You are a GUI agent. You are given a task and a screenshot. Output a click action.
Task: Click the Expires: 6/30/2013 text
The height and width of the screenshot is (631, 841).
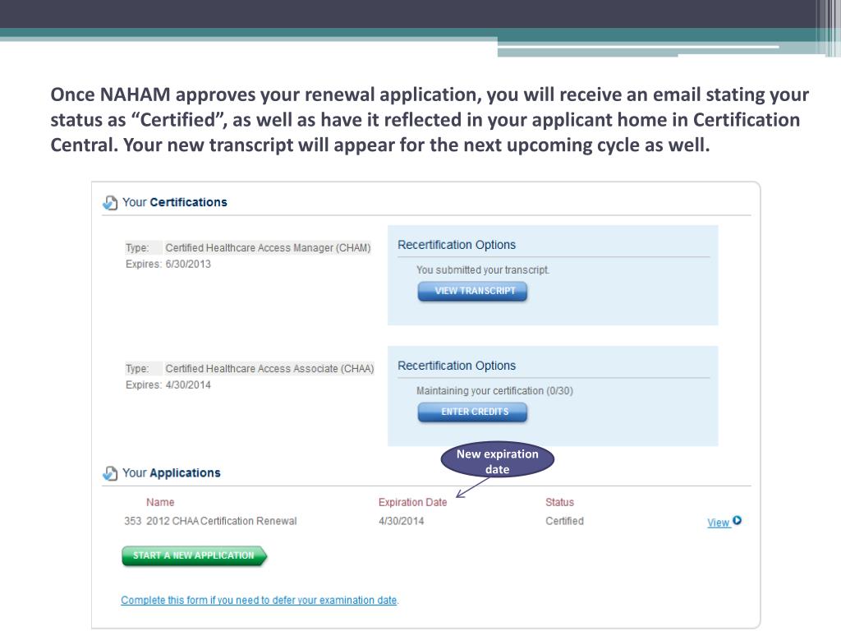click(x=168, y=264)
